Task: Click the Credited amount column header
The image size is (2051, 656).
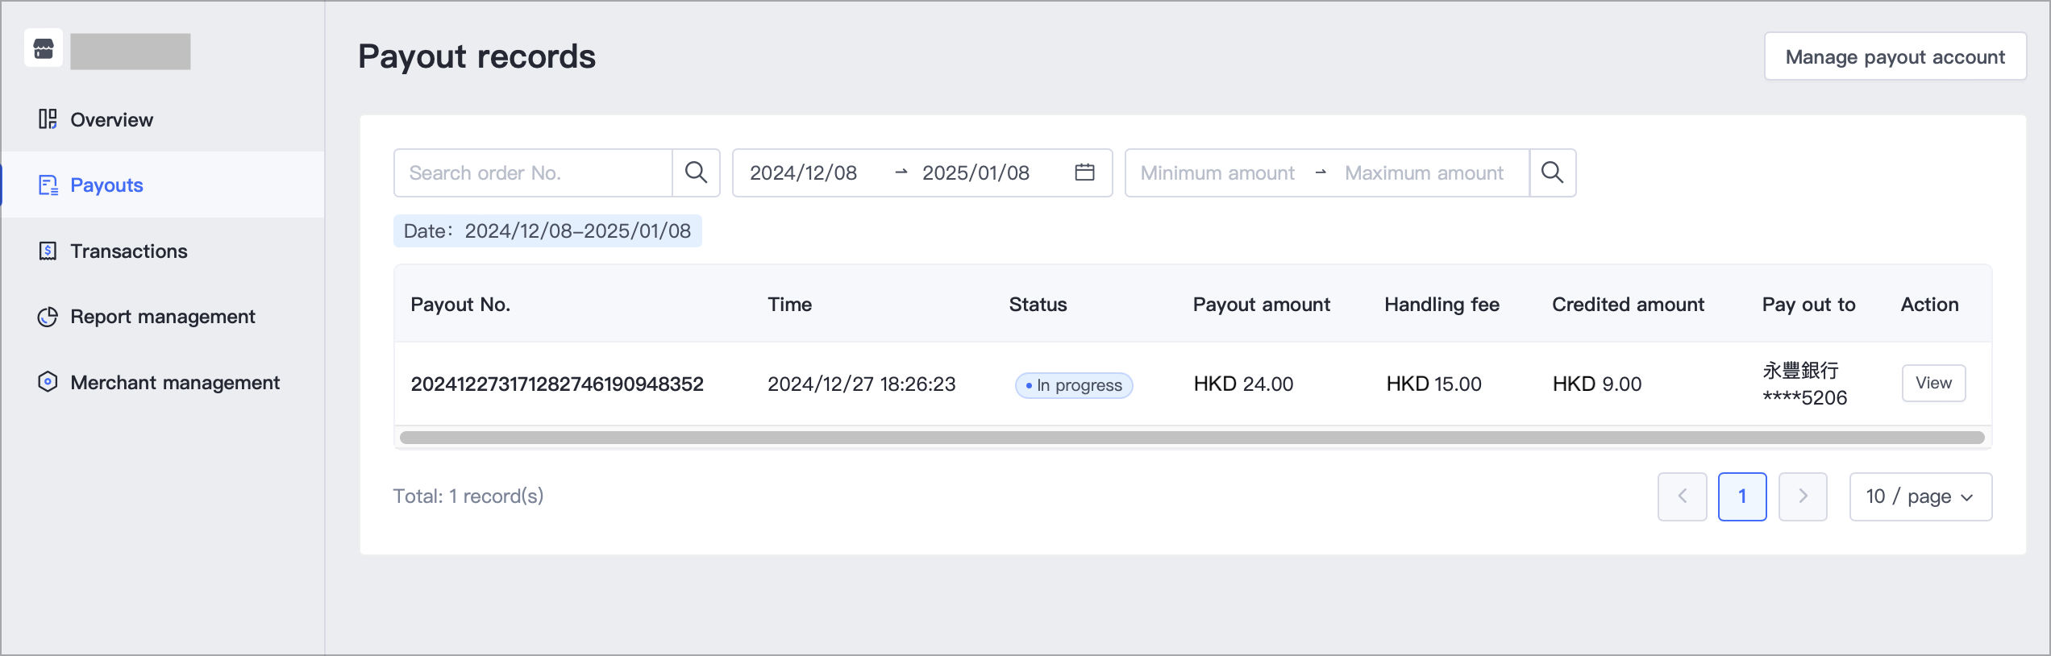Action: (x=1628, y=305)
